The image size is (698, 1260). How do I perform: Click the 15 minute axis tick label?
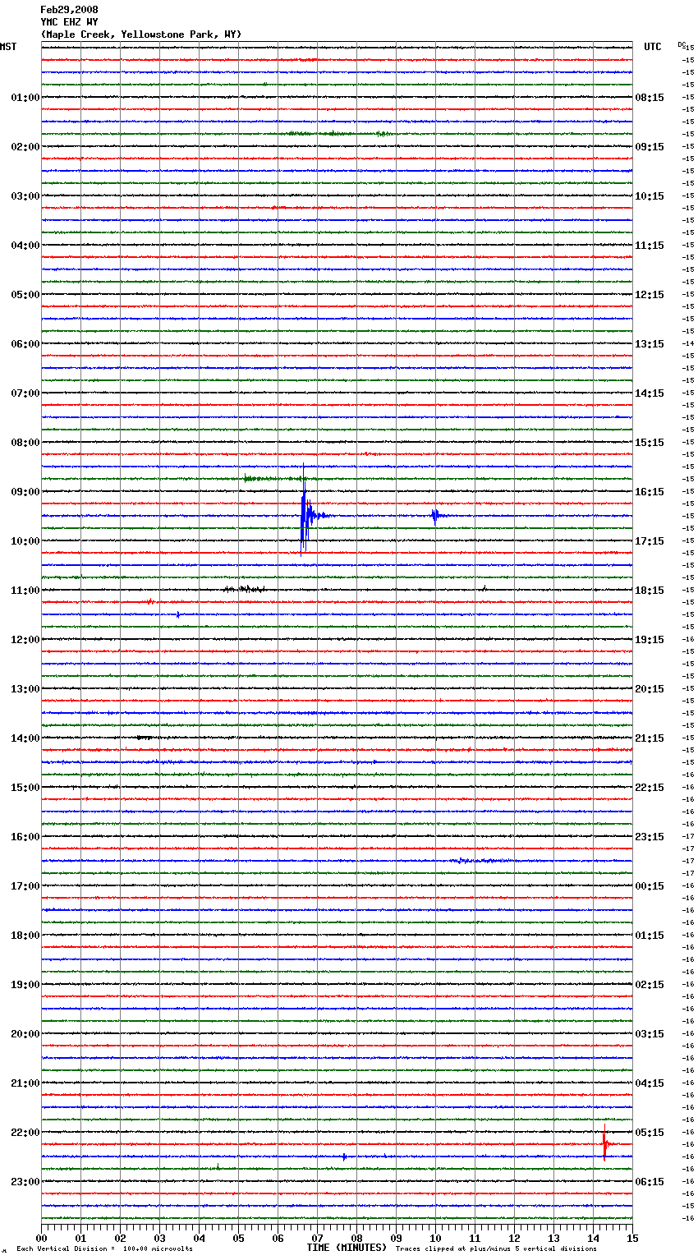(x=632, y=1238)
